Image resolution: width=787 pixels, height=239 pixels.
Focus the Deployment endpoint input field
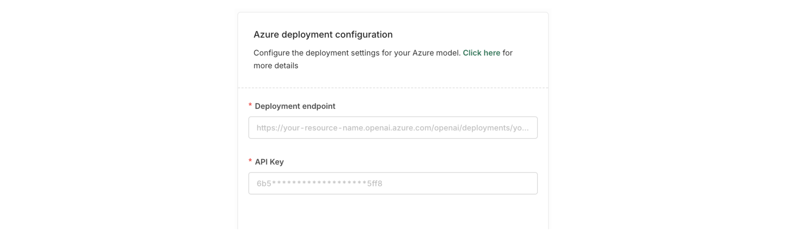[393, 128]
